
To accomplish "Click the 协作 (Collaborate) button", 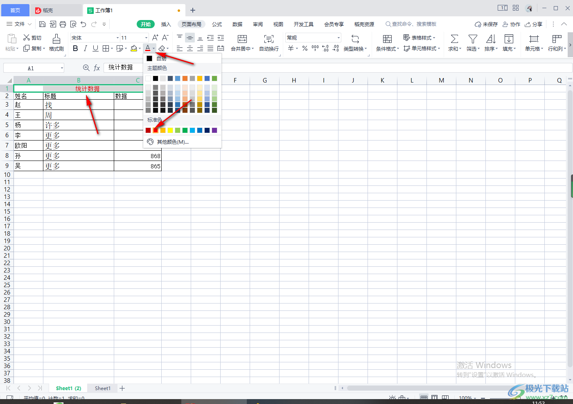I will coord(512,25).
